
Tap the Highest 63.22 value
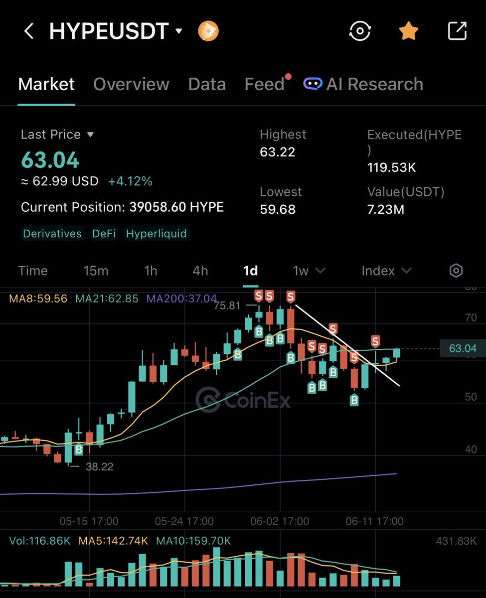(x=278, y=152)
